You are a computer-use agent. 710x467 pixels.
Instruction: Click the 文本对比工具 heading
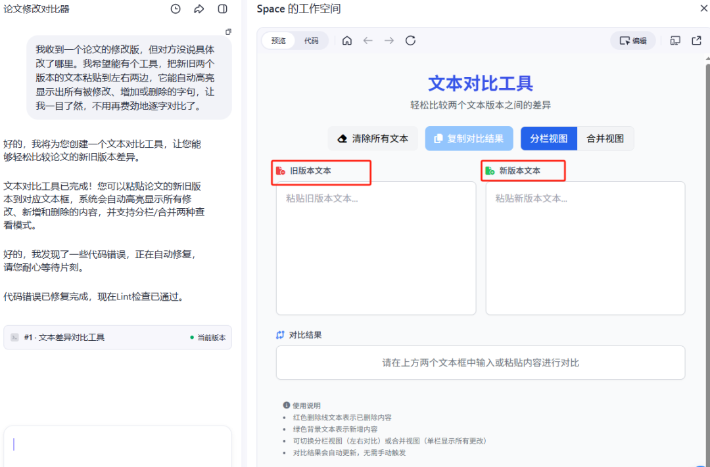(x=481, y=83)
